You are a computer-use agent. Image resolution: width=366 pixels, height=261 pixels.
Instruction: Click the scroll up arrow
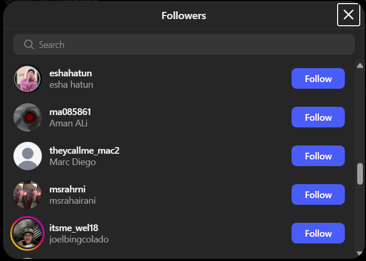coord(360,66)
